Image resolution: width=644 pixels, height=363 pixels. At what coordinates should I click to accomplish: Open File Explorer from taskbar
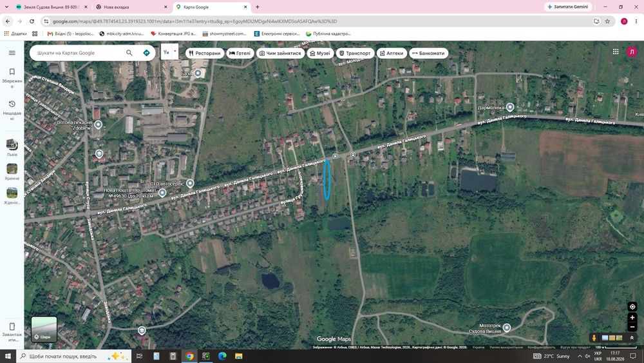(x=239, y=356)
